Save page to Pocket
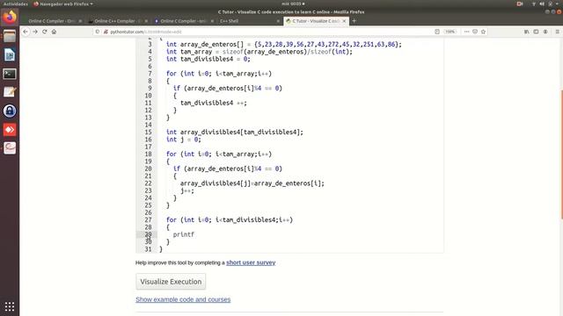The width and height of the screenshot is (563, 316). point(475,32)
